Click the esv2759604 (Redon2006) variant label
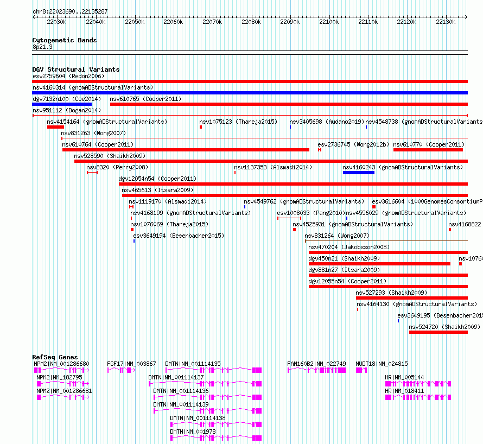The image size is (483, 444). pyautogui.click(x=68, y=76)
